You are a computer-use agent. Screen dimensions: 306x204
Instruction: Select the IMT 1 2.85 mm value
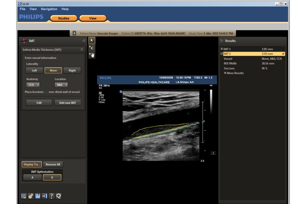[267, 49]
